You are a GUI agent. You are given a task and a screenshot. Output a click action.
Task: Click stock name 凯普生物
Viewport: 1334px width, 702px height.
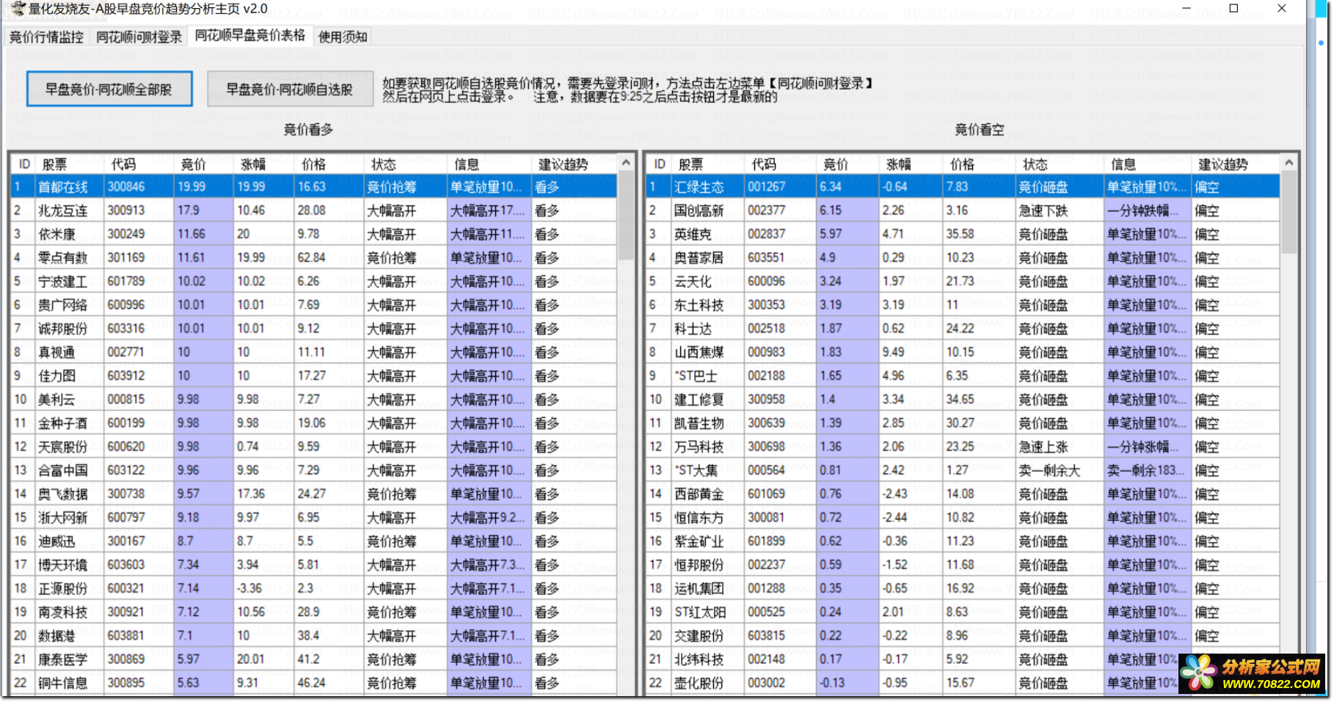(699, 423)
